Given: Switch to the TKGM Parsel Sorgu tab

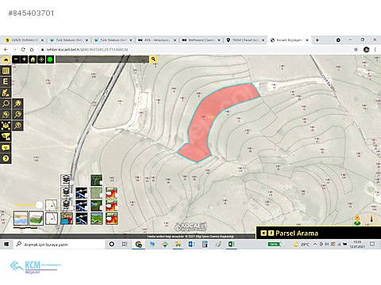Looking at the screenshot, I should pos(245,40).
